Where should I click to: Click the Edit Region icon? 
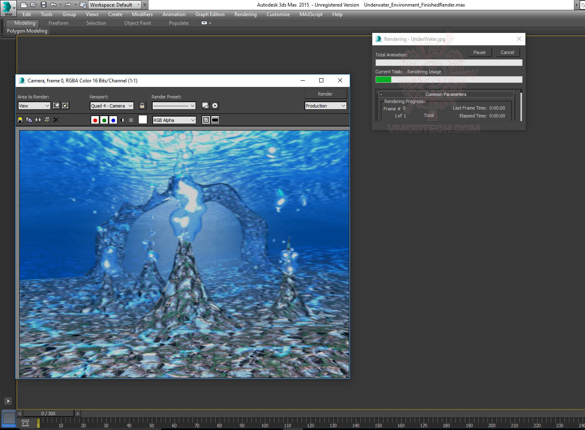click(x=56, y=105)
